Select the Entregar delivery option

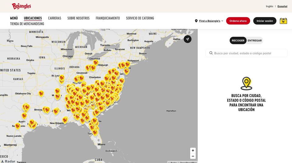pos(255,40)
